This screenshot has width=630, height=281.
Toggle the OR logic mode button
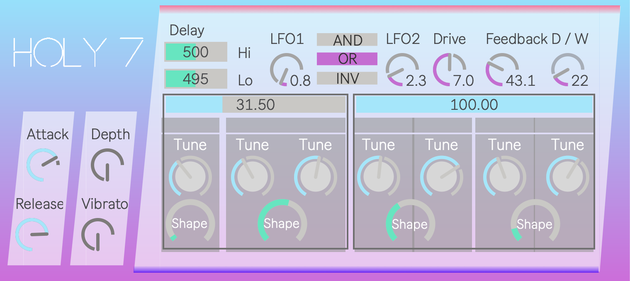(347, 59)
